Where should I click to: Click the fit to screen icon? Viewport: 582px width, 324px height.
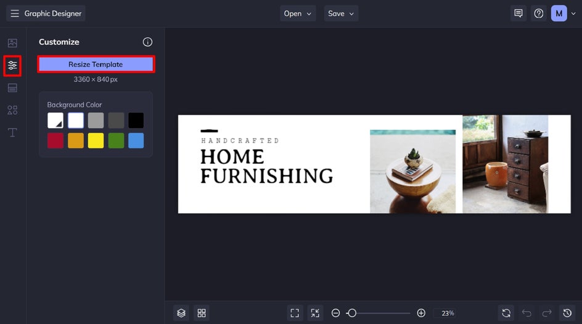pos(295,313)
